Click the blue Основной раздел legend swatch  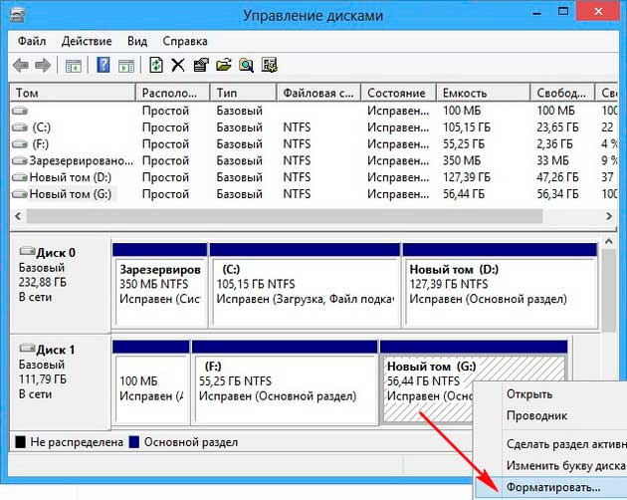[134, 442]
